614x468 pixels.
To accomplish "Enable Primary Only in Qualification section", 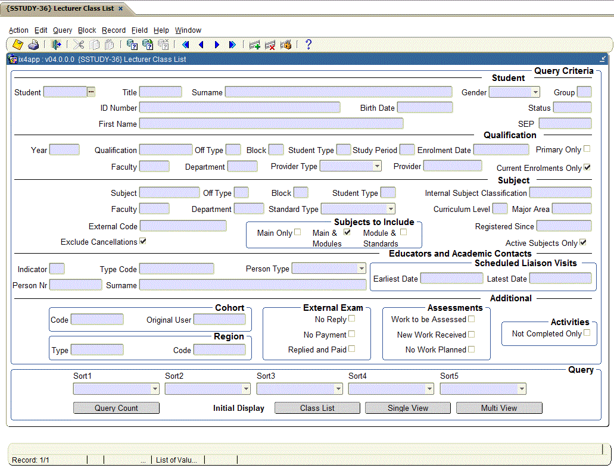I will (587, 149).
